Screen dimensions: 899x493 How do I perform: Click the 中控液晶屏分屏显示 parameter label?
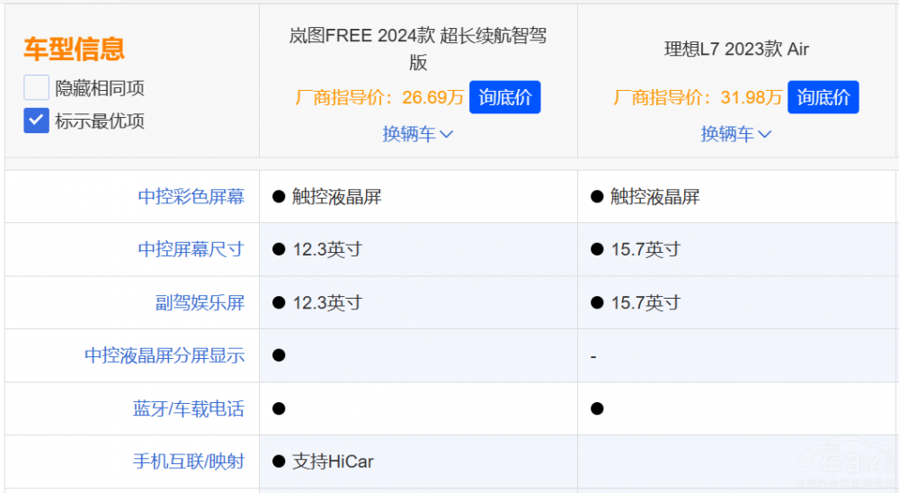[165, 355]
